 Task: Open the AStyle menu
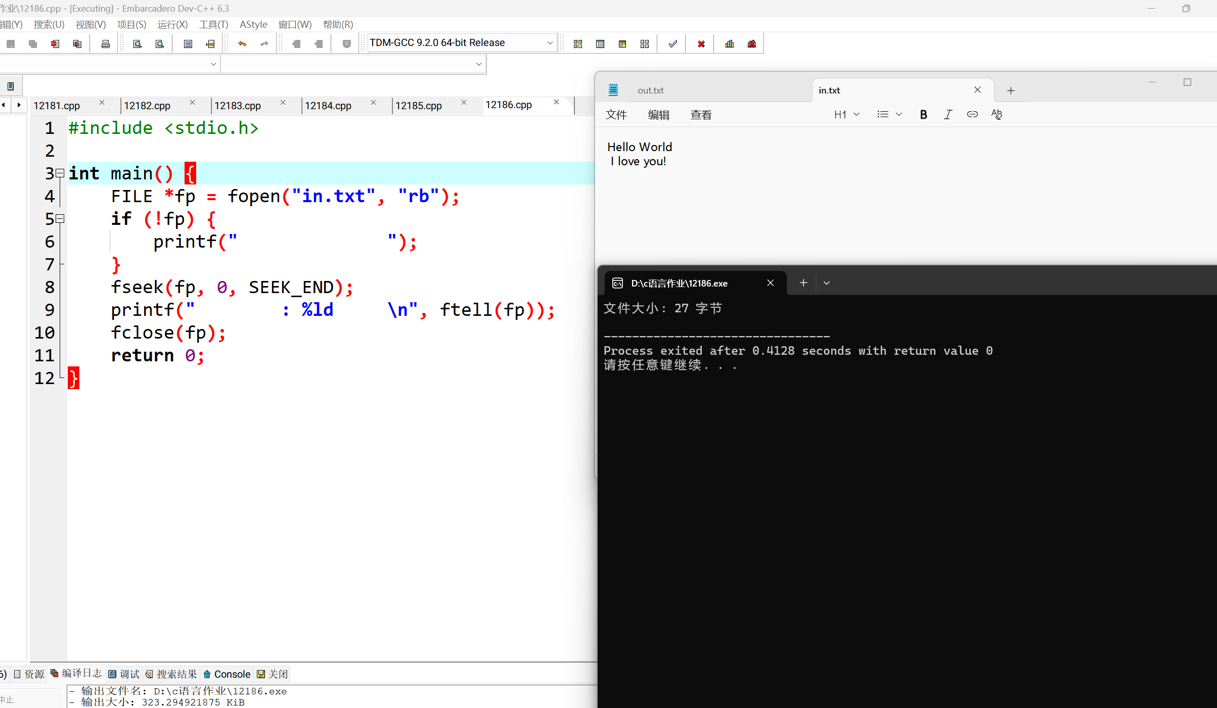253,24
